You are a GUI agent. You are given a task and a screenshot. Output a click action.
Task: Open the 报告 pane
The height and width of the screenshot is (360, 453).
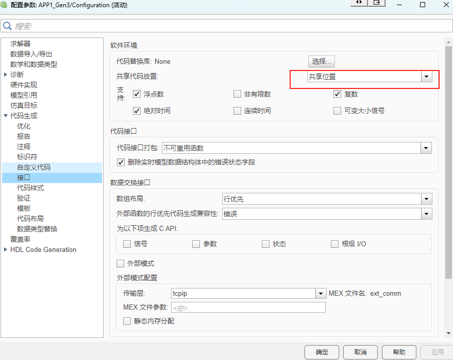coord(24,136)
